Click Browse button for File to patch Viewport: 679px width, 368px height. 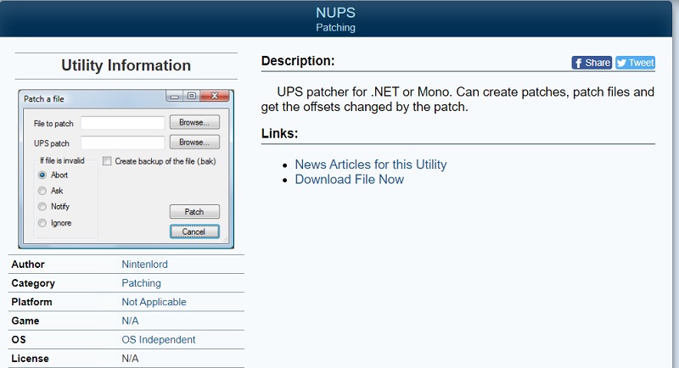[x=194, y=123]
